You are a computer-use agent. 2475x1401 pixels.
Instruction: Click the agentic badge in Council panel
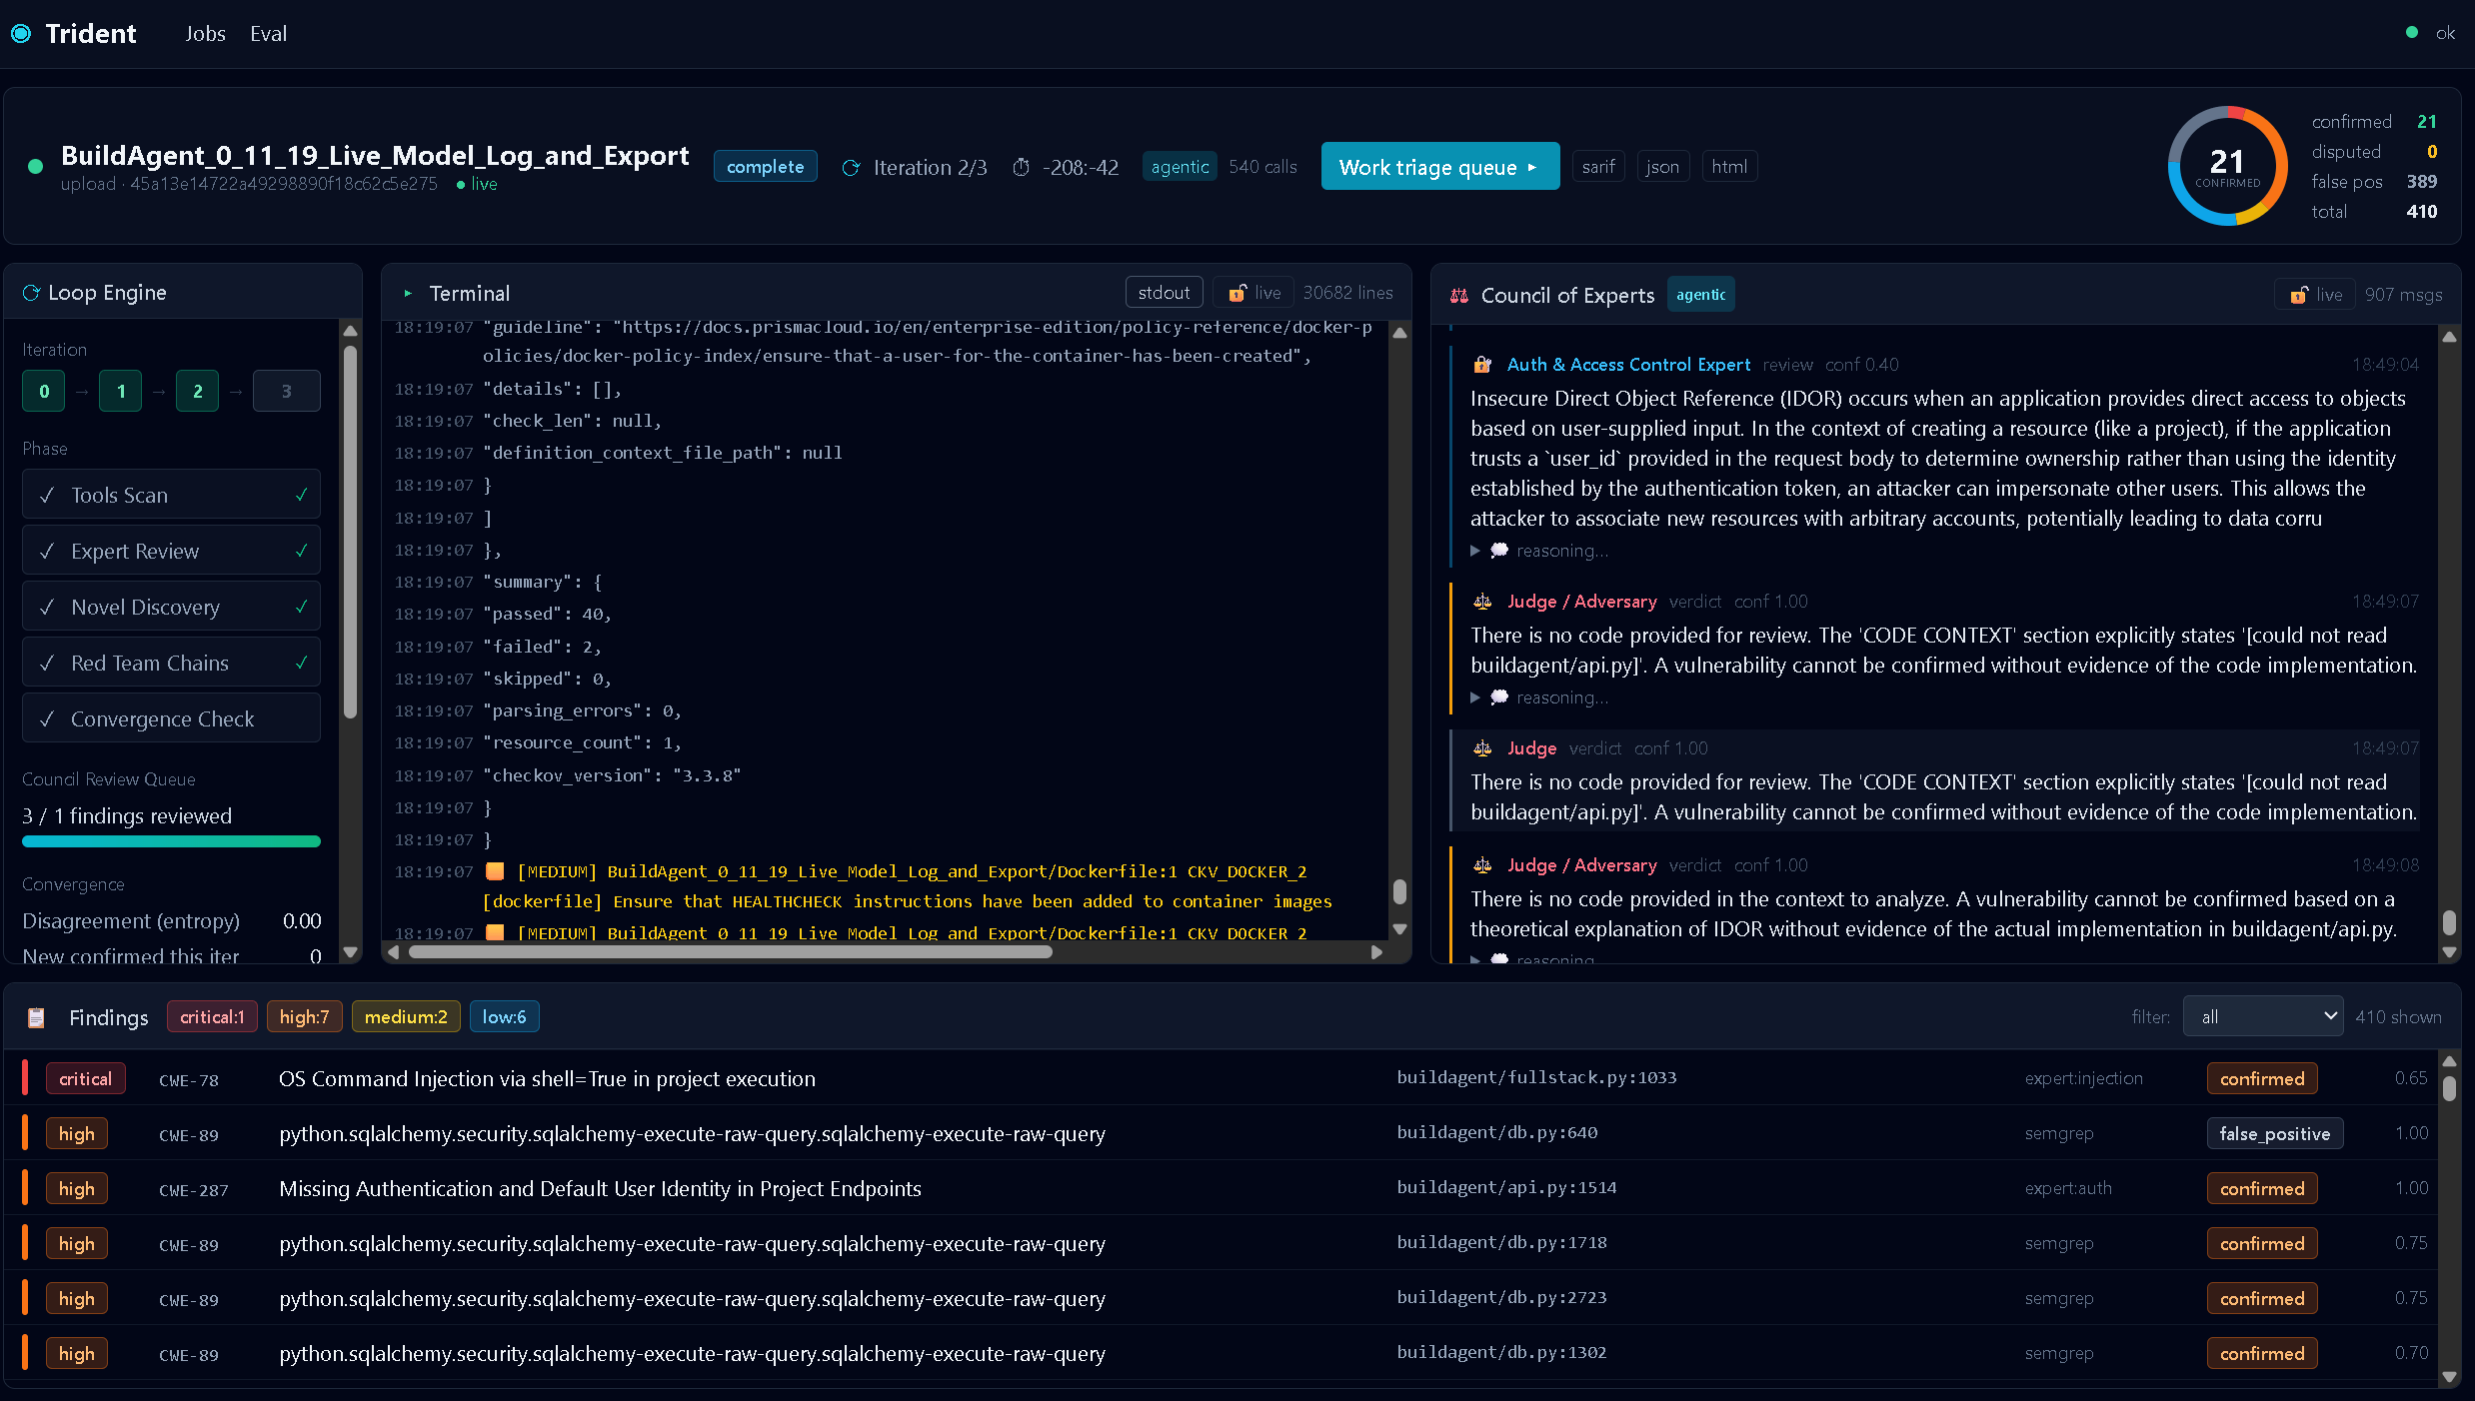1700,295
